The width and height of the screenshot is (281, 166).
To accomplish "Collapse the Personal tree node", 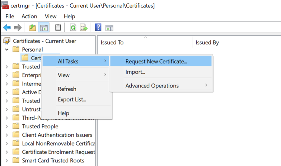I will pyautogui.click(x=7, y=49).
